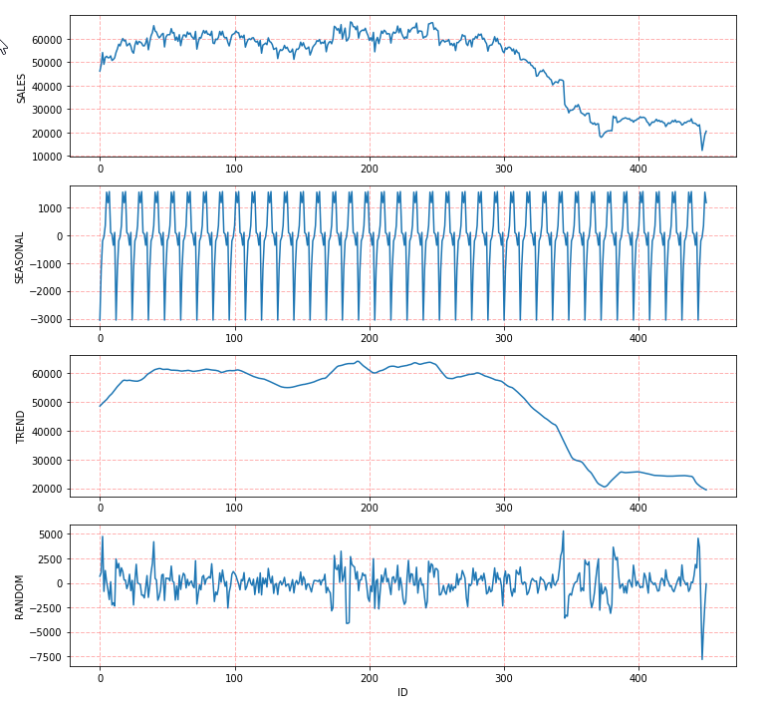Screen dimensions: 764x709
Task: Click x-axis tick 400 under TREND plot
Action: click(x=638, y=509)
